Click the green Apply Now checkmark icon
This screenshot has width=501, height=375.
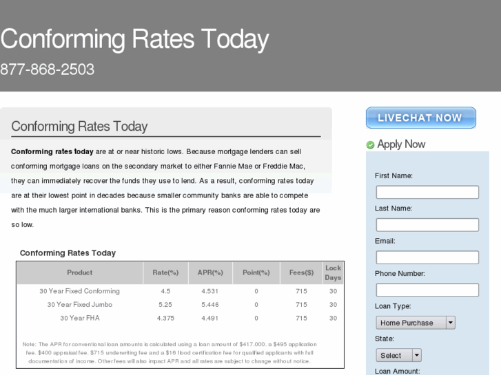click(370, 145)
